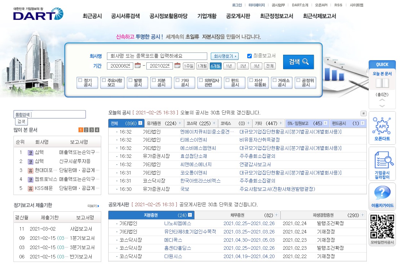This screenshot has width=401, height=268.
Task: Click the 코 market badge for 켐트로닉스
Action: click(30, 179)
